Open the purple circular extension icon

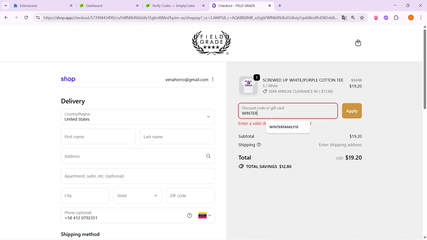coord(386,18)
